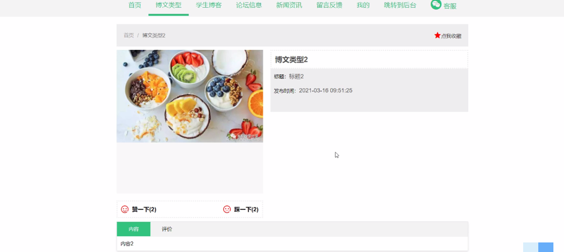Screen dimensions: 564x252
Task: Open the 新闻资讯 section
Action: [x=289, y=5]
